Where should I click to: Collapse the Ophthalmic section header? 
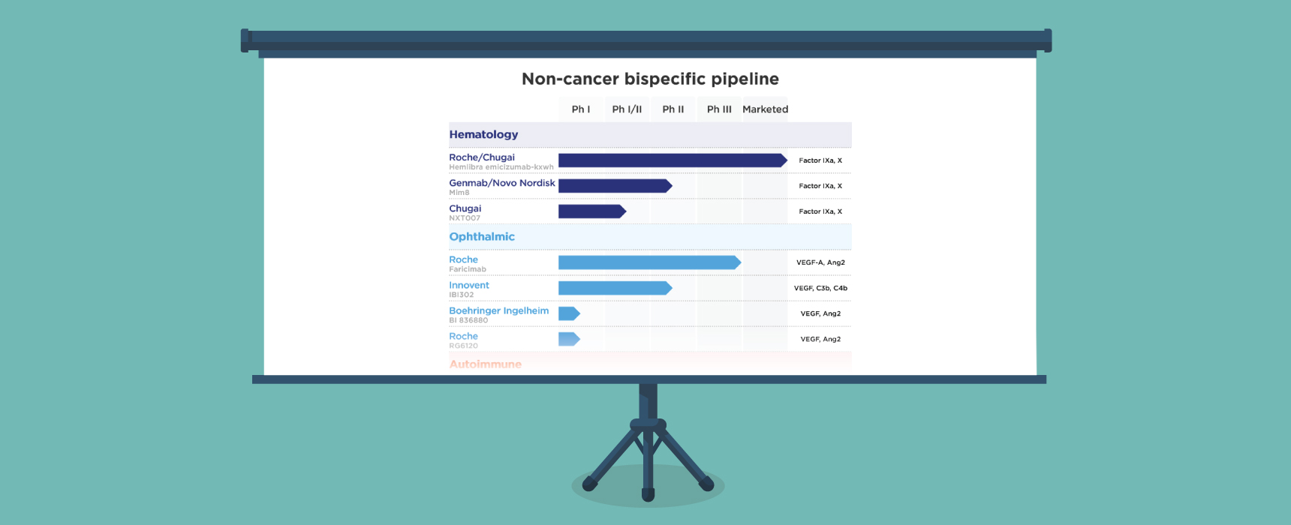pos(482,237)
